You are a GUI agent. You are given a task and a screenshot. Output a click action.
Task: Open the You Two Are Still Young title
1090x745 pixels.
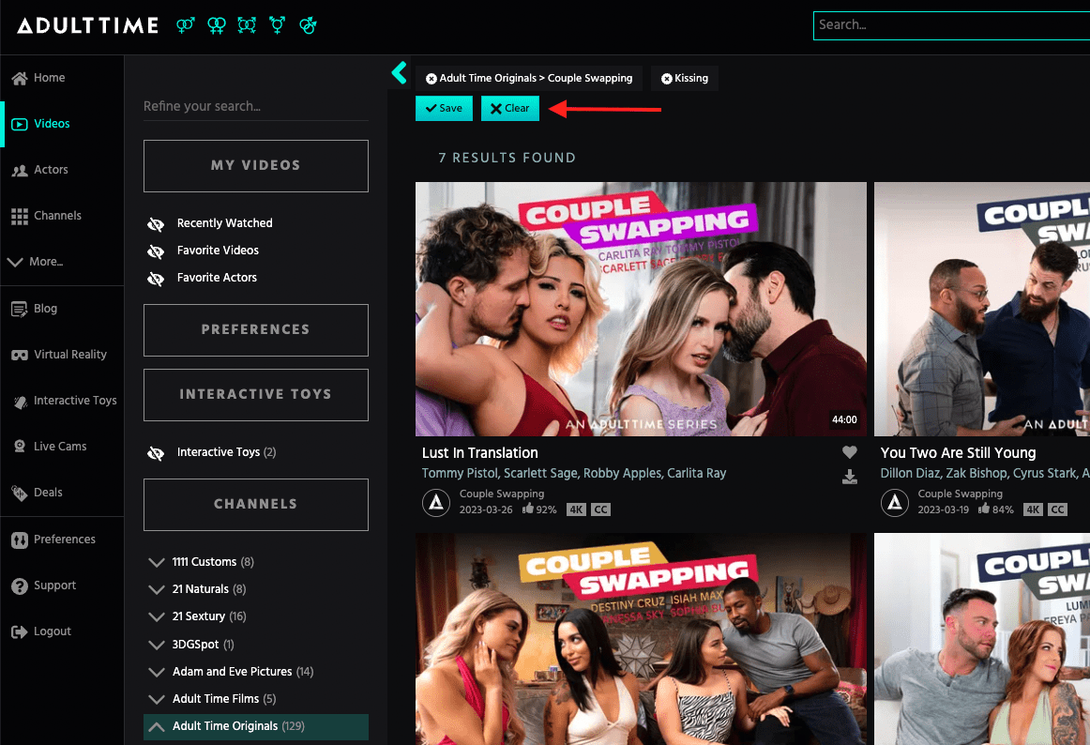pyautogui.click(x=958, y=453)
